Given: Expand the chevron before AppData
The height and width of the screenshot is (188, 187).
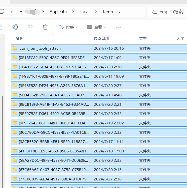Looking at the screenshot, I should (x=43, y=12).
